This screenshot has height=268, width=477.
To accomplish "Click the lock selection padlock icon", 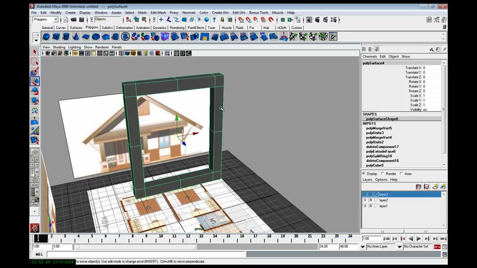I will pyautogui.click(x=222, y=20).
